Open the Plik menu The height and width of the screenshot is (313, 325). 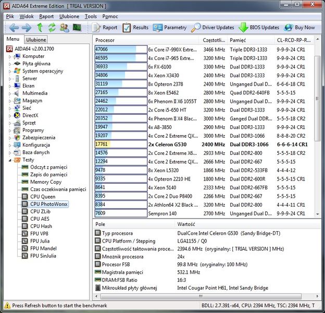pyautogui.click(x=10, y=16)
